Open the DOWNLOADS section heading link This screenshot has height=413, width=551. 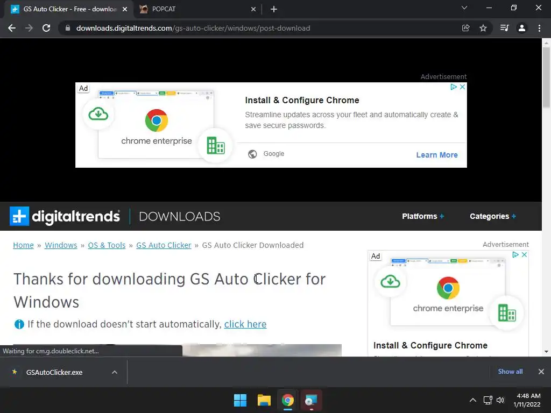180,216
